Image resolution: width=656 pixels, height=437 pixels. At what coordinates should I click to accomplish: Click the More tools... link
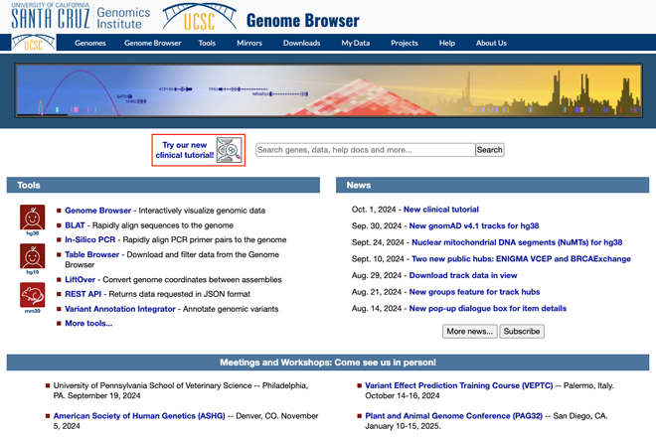tap(88, 323)
